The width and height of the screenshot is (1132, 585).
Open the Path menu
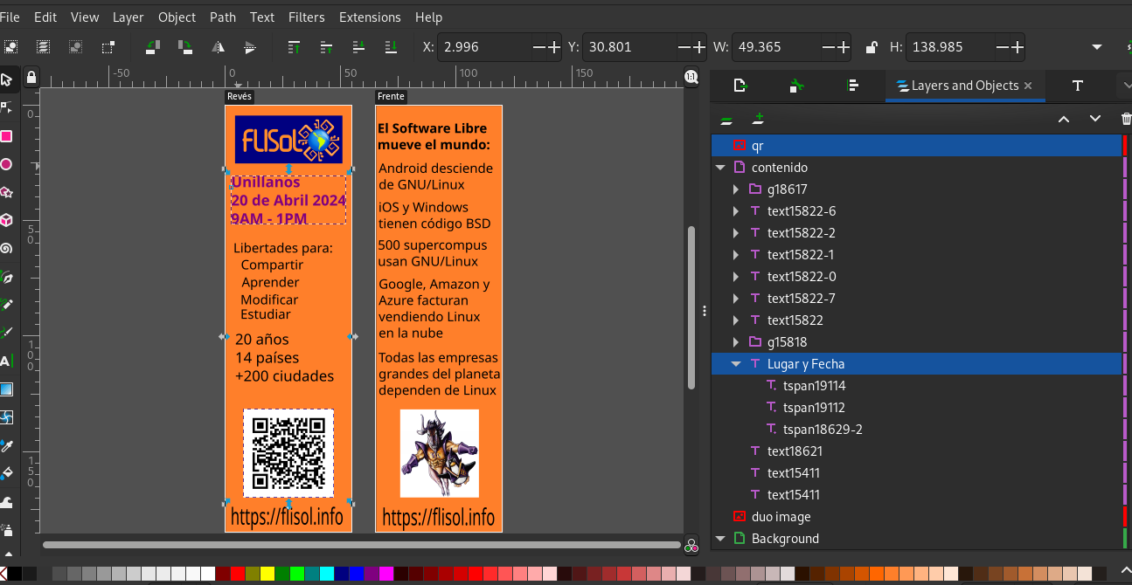(x=223, y=17)
